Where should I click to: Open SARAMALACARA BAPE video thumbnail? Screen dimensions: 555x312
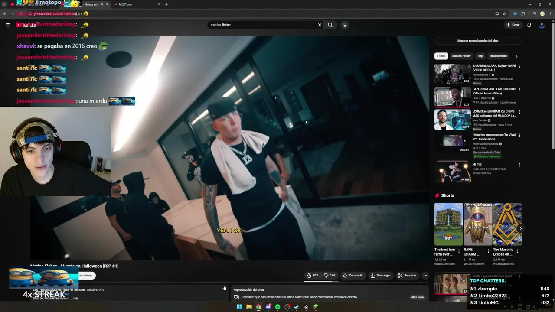(452, 74)
